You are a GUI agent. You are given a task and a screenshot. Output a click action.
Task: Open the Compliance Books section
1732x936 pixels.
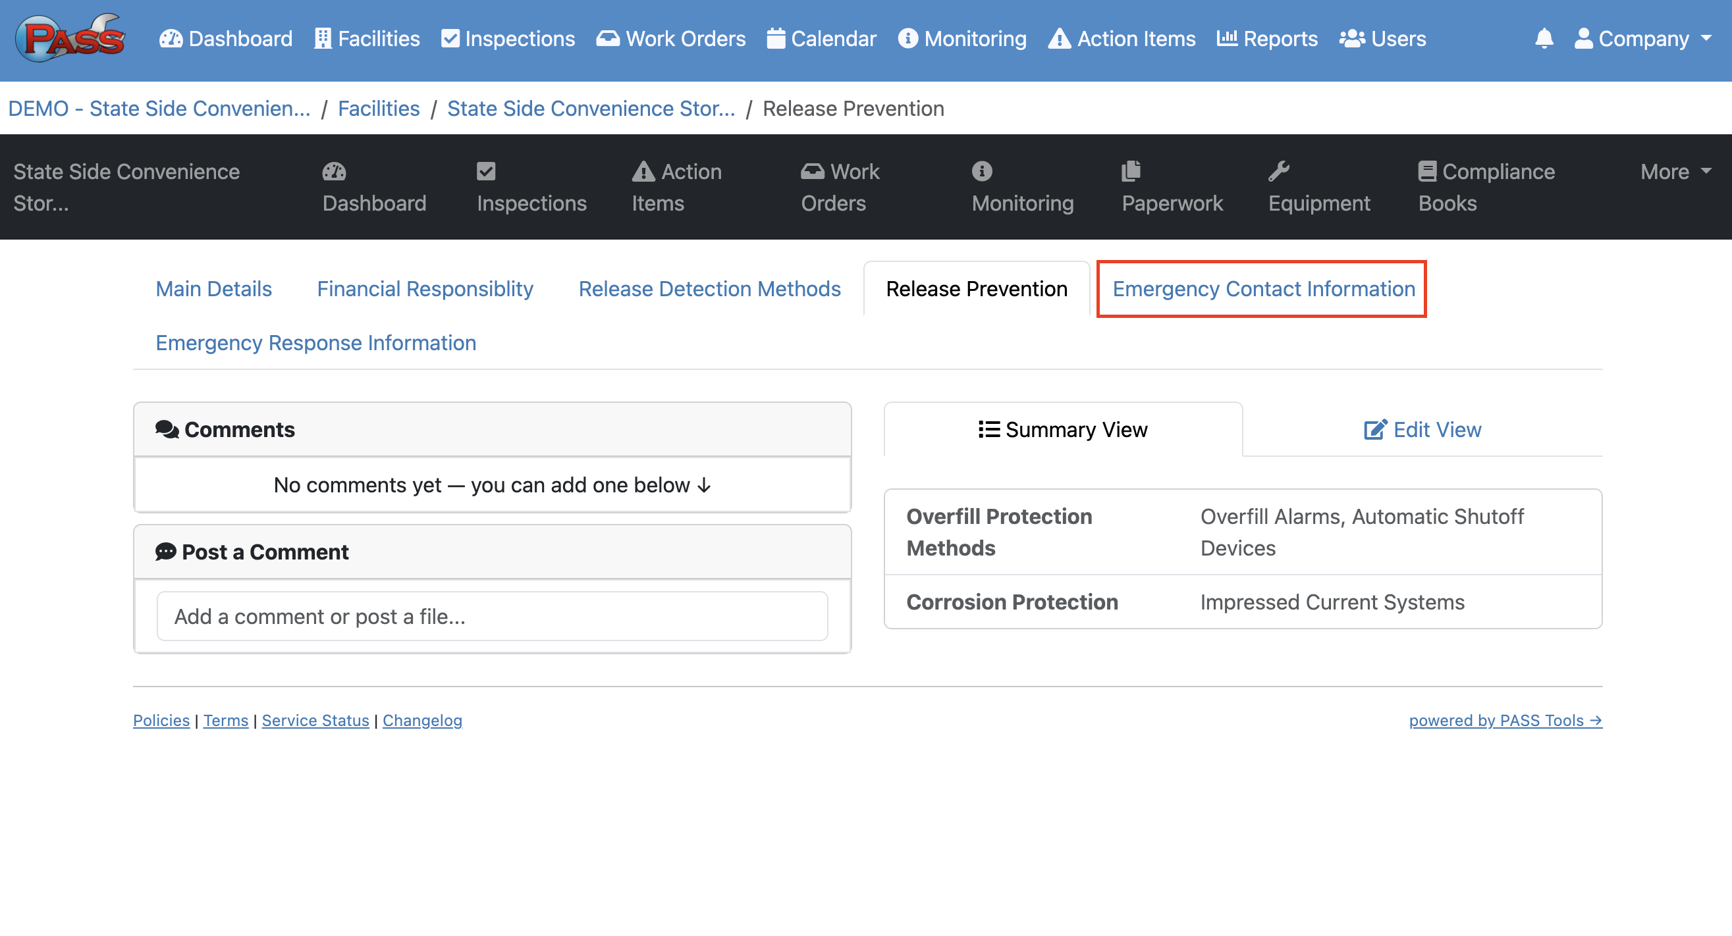[1485, 188]
